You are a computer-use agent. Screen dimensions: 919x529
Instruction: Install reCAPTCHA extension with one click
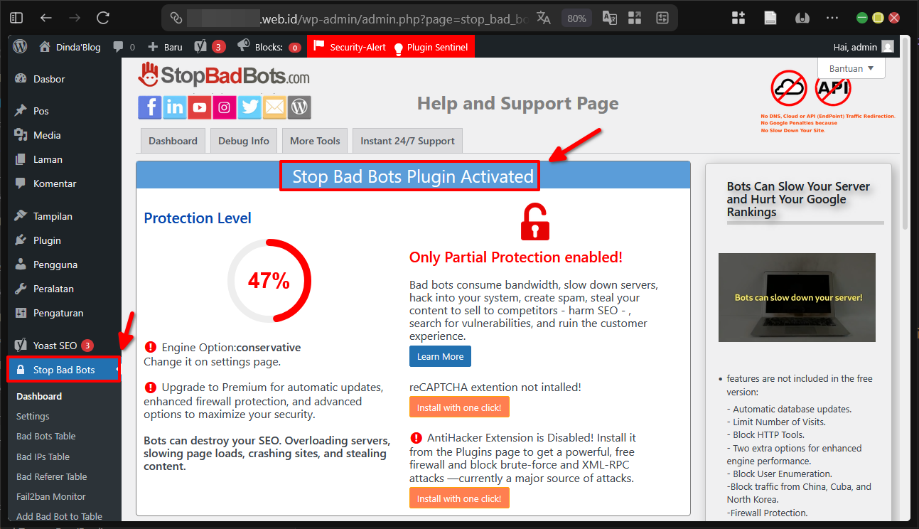point(459,407)
